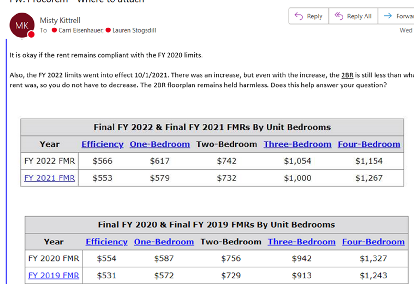Click presence dot beside Carri Eisenhauer

pyautogui.click(x=54, y=30)
